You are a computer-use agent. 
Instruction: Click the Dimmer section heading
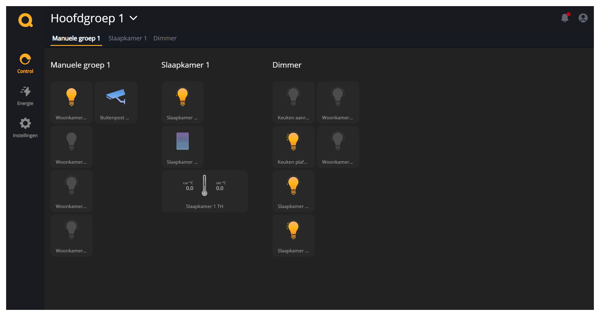(287, 65)
